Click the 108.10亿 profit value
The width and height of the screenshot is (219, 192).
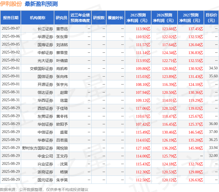(x=143, y=85)
